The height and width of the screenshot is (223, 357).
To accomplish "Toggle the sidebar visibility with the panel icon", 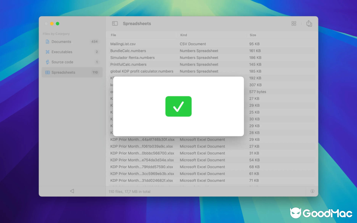I will tap(115, 23).
